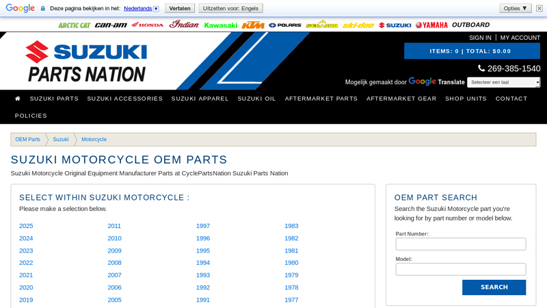547x308 pixels.
Task: Click the Suzuki breadcrumb
Action: coord(61,140)
